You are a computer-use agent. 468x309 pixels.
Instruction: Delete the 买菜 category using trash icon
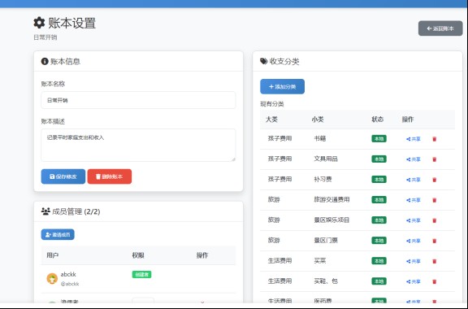pyautogui.click(x=434, y=261)
